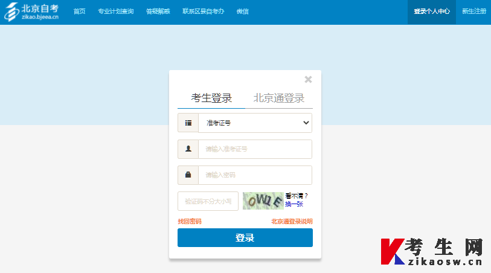This screenshot has width=491, height=273.
Task: Open 微信 in the top navigation
Action: tap(243, 11)
